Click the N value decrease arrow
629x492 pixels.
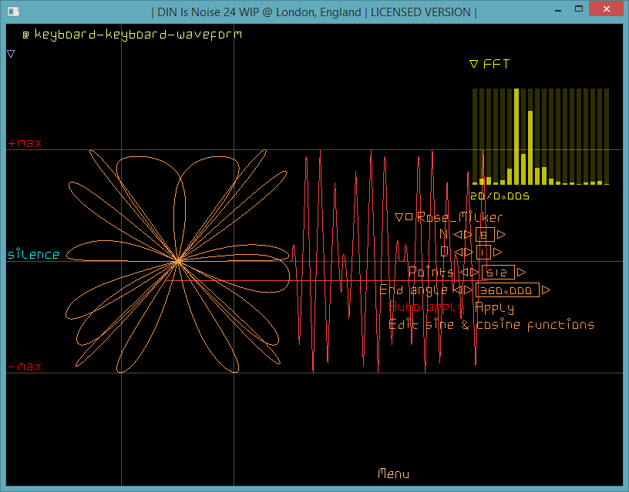457,235
